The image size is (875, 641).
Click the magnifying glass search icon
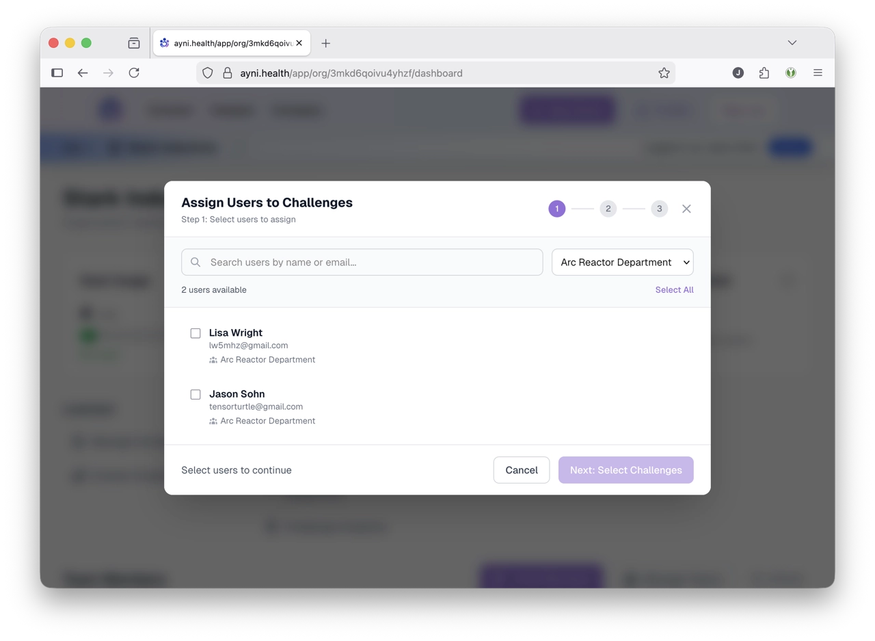(196, 262)
